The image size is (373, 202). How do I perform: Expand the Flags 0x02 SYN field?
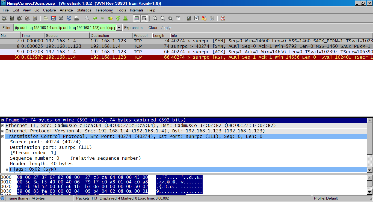(x=7, y=169)
